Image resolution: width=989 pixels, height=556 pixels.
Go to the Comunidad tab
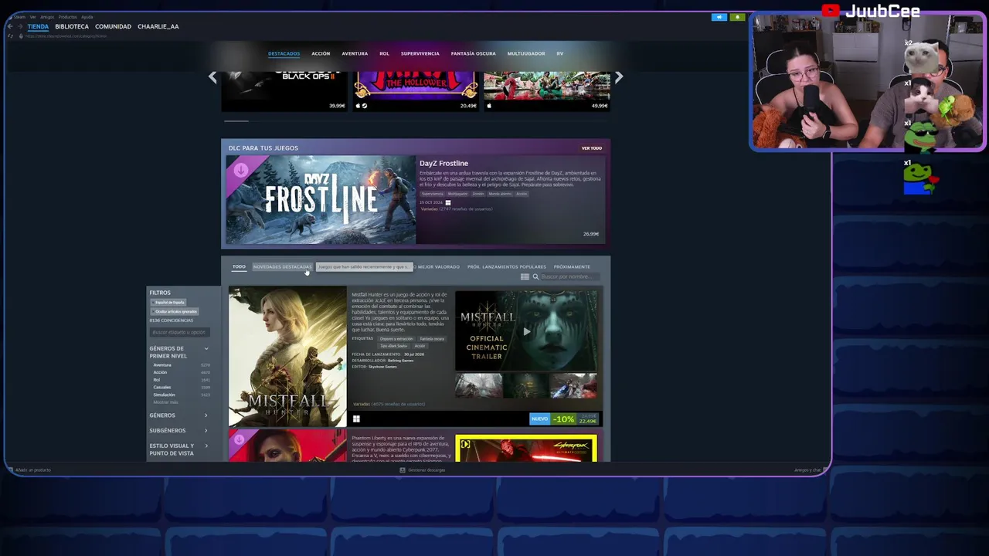pyautogui.click(x=113, y=26)
